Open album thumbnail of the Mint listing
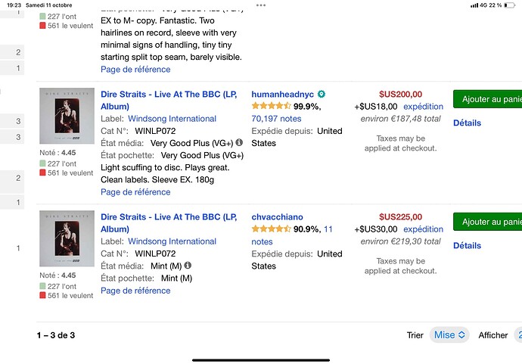The height and width of the screenshot is (364, 522). pyautogui.click(x=67, y=238)
